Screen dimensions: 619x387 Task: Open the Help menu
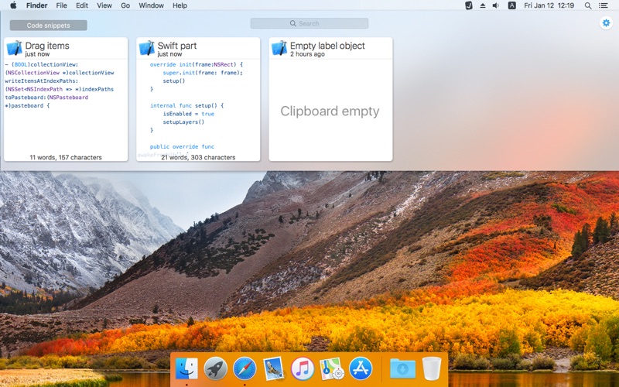(180, 5)
